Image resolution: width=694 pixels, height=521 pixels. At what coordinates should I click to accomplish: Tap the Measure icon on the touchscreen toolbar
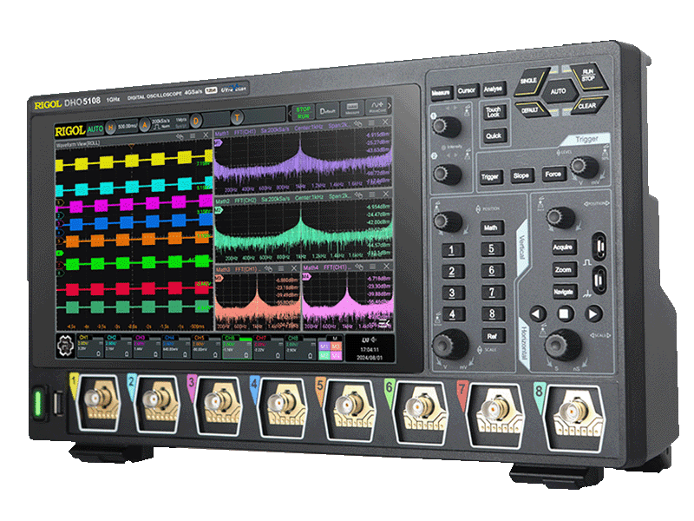pyautogui.click(x=352, y=111)
